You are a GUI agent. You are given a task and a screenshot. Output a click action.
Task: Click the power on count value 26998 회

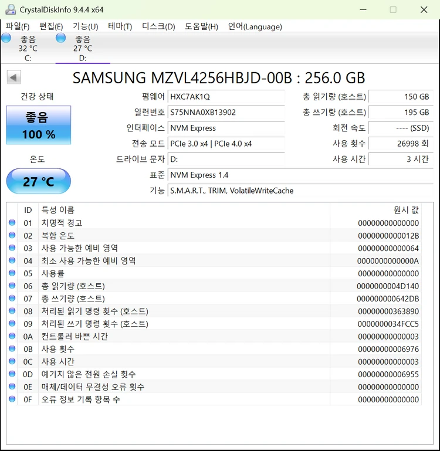coord(401,144)
